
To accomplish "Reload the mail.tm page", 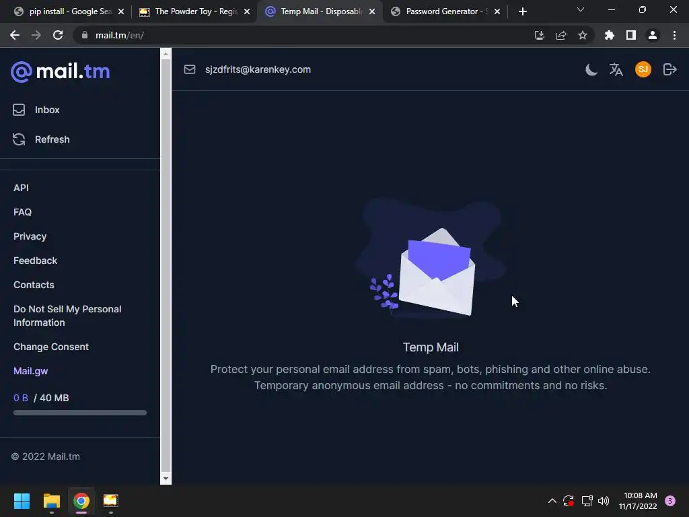I will [58, 35].
